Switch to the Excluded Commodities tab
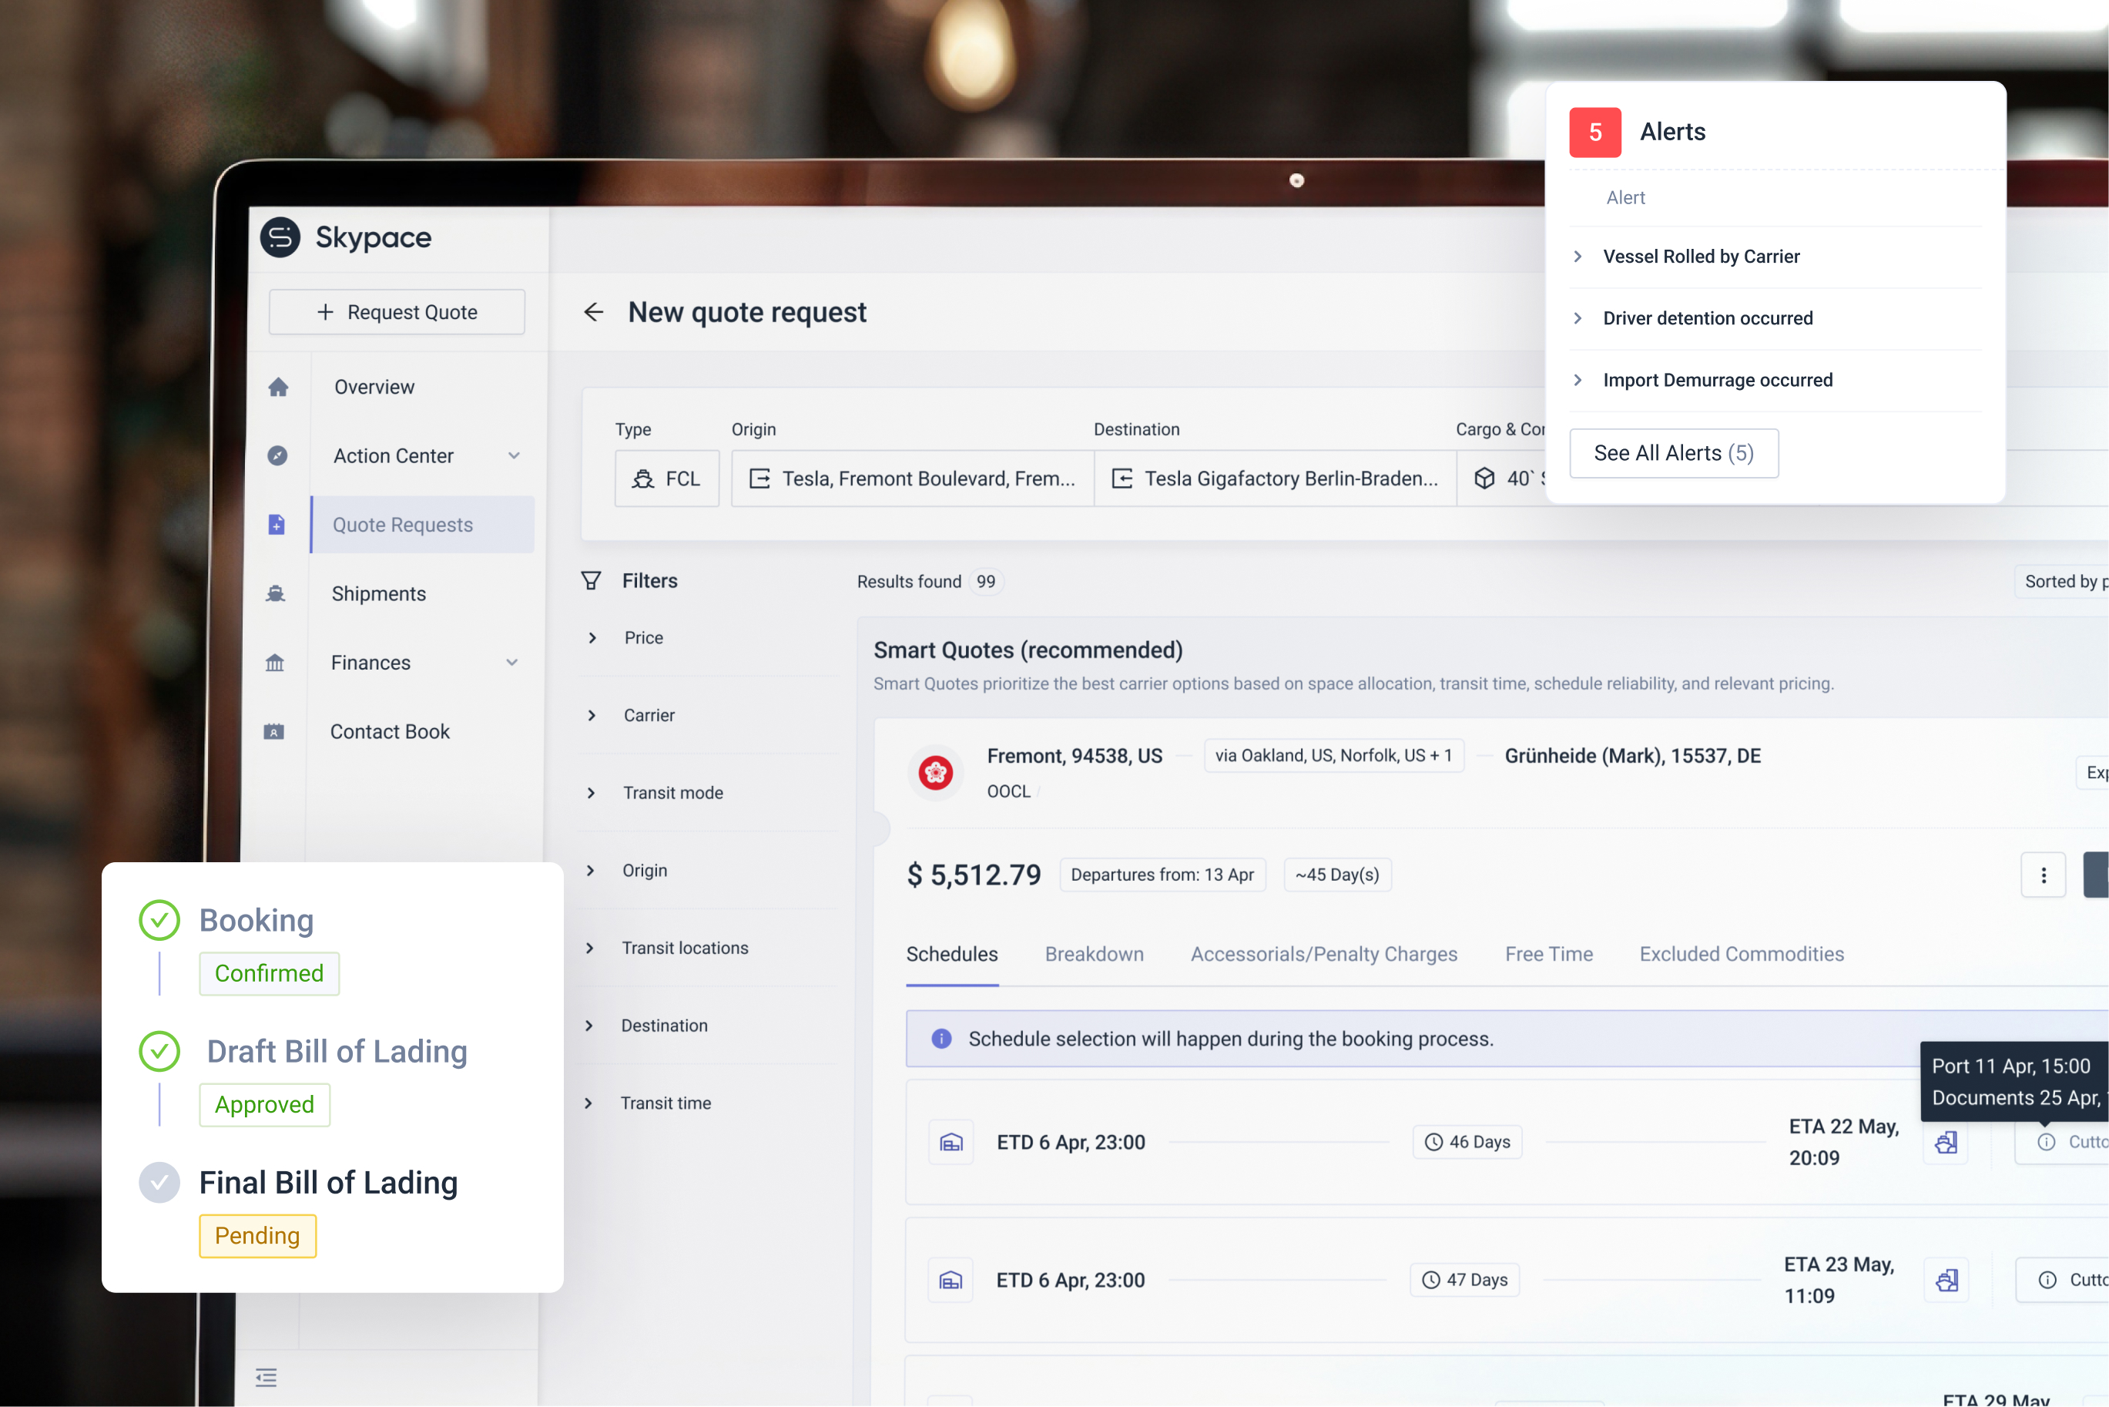Image resolution: width=2109 pixels, height=1407 pixels. point(1742,954)
